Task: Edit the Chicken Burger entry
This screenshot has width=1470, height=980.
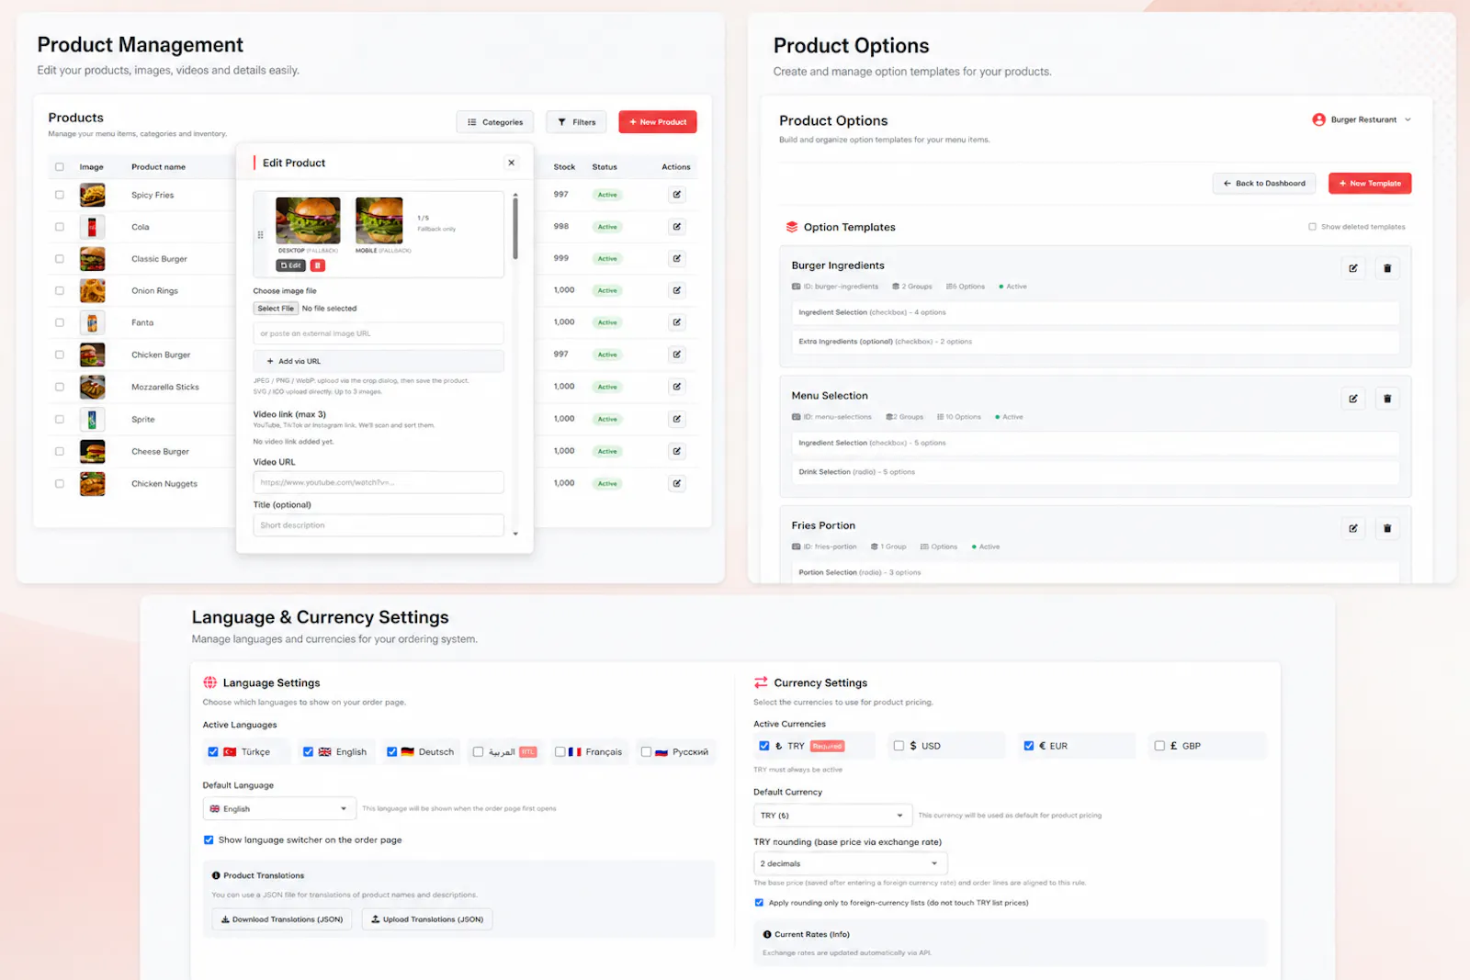Action: 677,355
